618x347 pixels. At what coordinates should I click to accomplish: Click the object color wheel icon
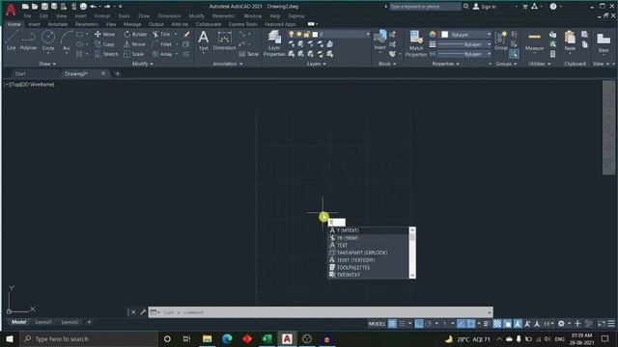pyautogui.click(x=433, y=35)
